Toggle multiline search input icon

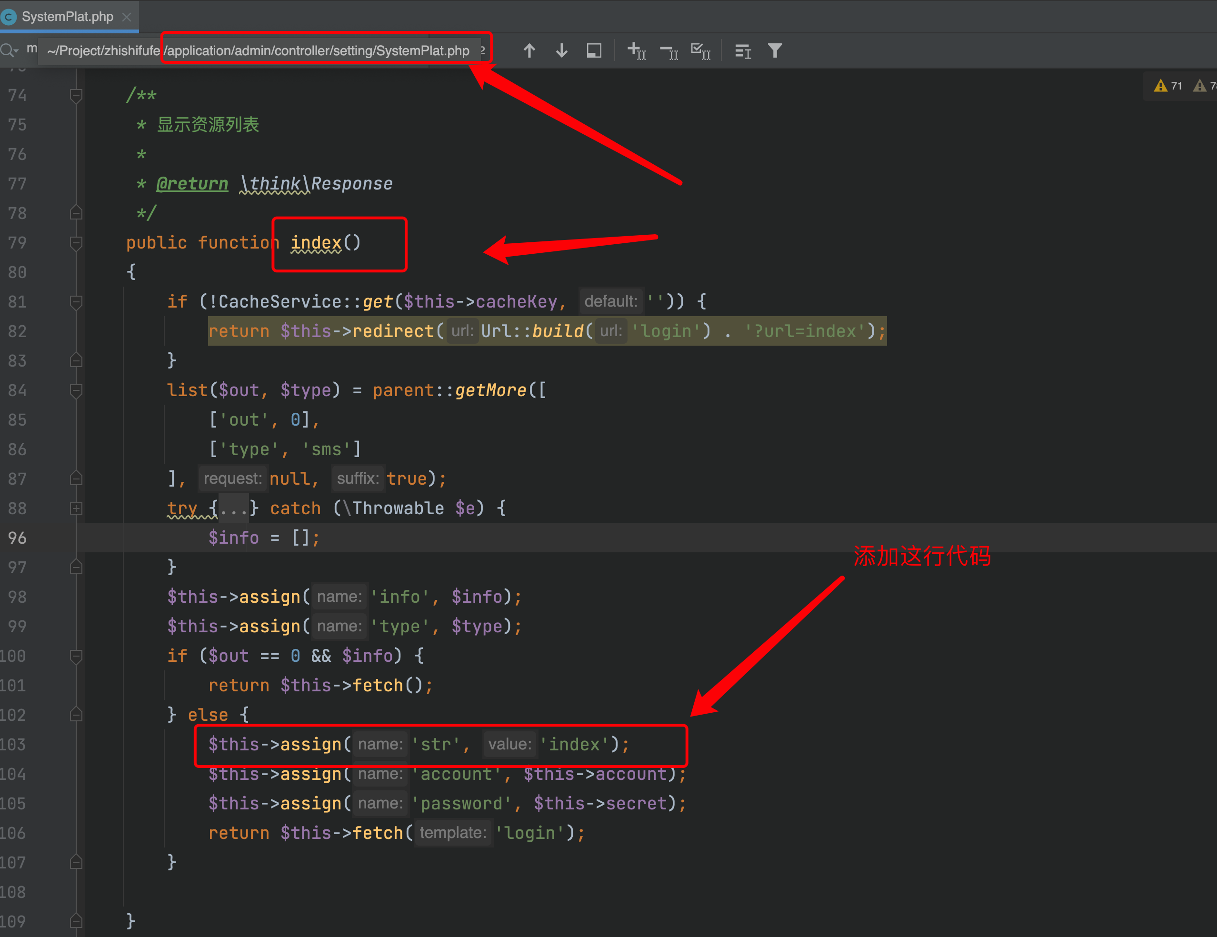pos(743,51)
